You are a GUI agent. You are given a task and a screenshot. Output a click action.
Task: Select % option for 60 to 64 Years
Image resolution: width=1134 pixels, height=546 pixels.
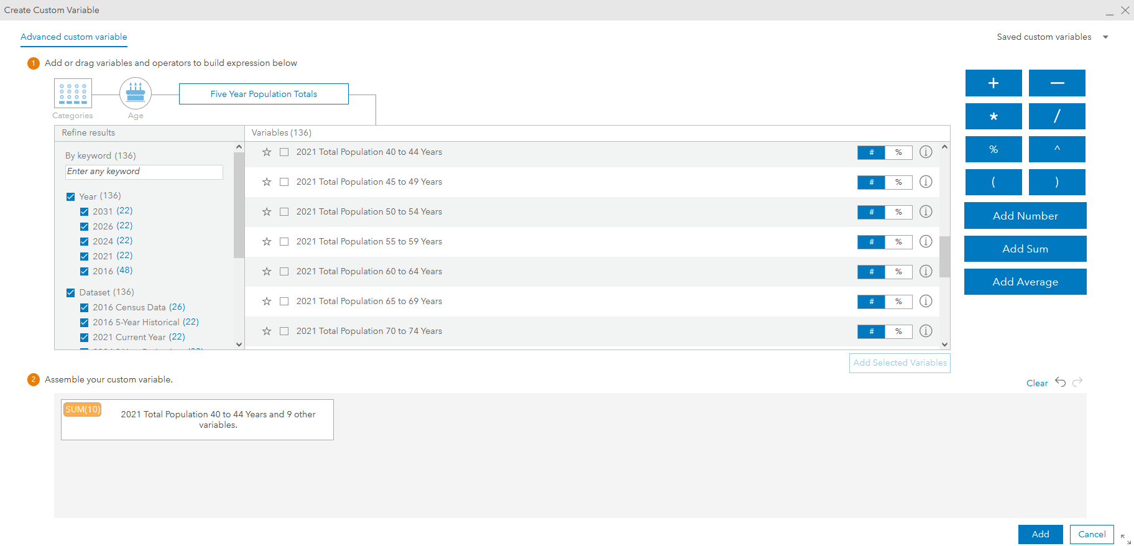[x=898, y=272]
